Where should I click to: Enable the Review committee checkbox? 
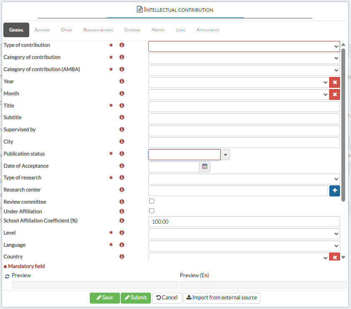tap(152, 201)
